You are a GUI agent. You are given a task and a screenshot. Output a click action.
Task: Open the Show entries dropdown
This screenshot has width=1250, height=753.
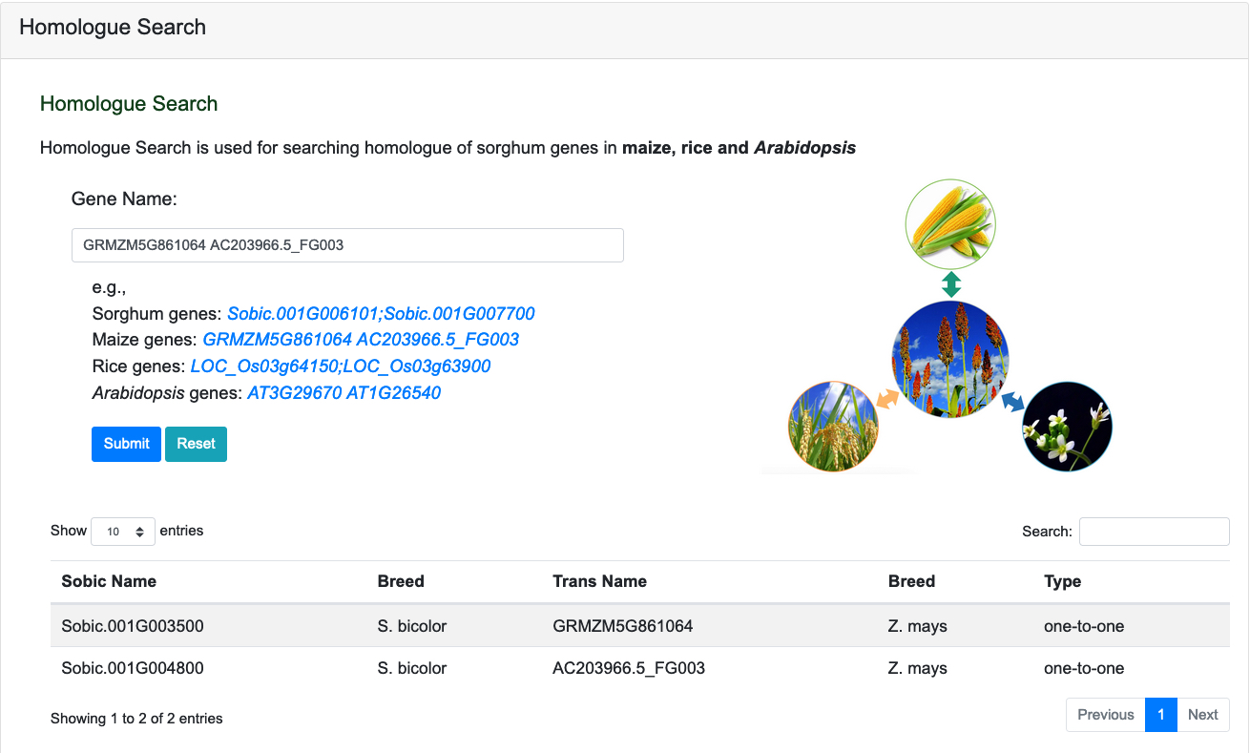pos(123,532)
